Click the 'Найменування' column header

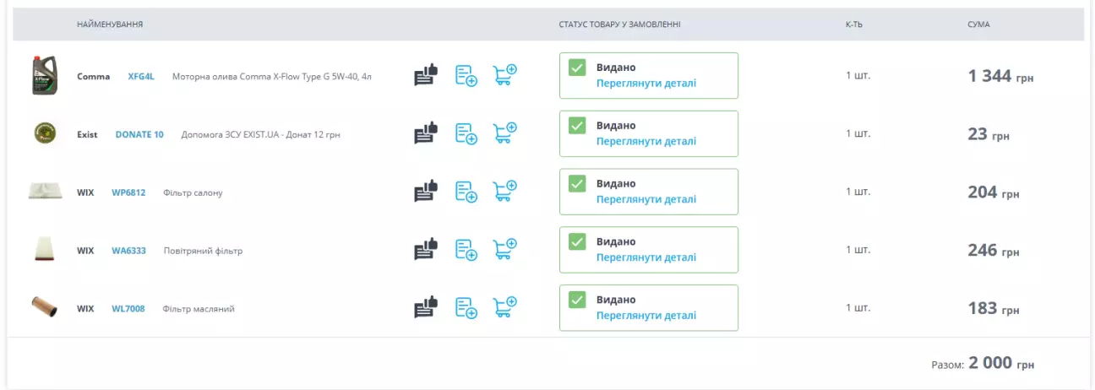[110, 24]
